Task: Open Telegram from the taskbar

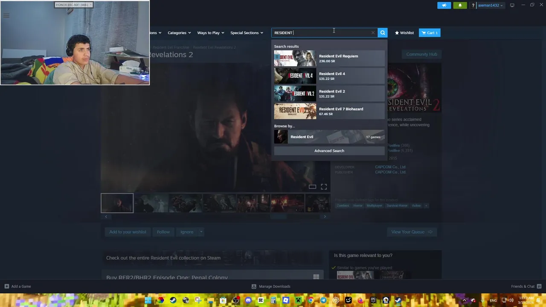Action: [323, 300]
